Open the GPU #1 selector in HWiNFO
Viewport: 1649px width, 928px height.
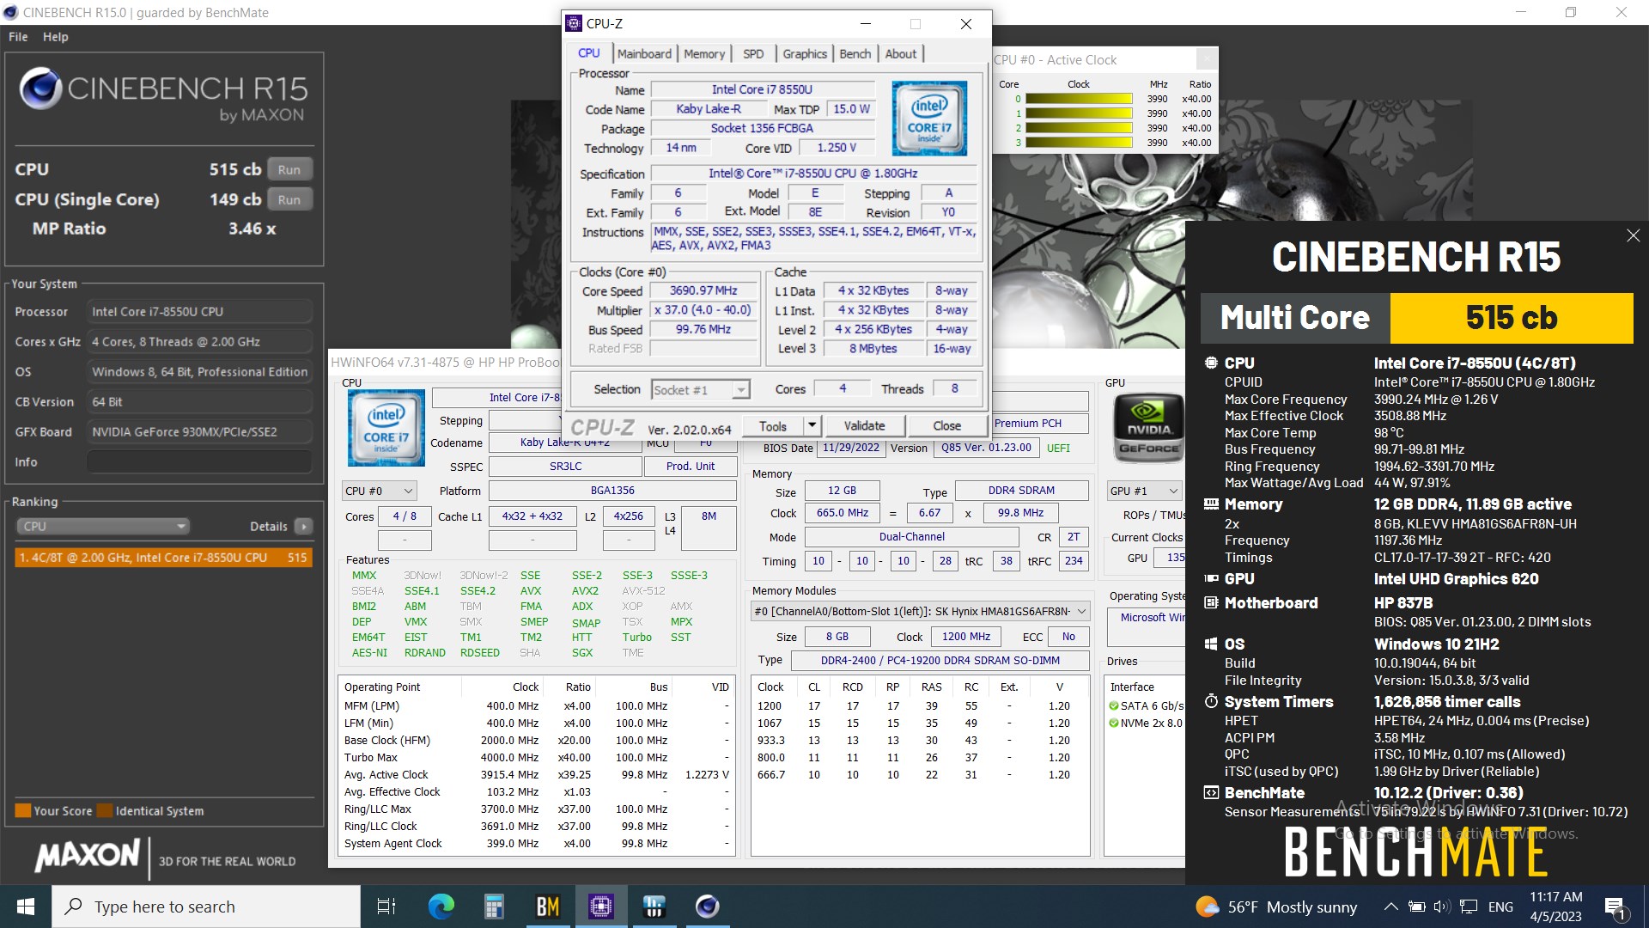(x=1145, y=491)
